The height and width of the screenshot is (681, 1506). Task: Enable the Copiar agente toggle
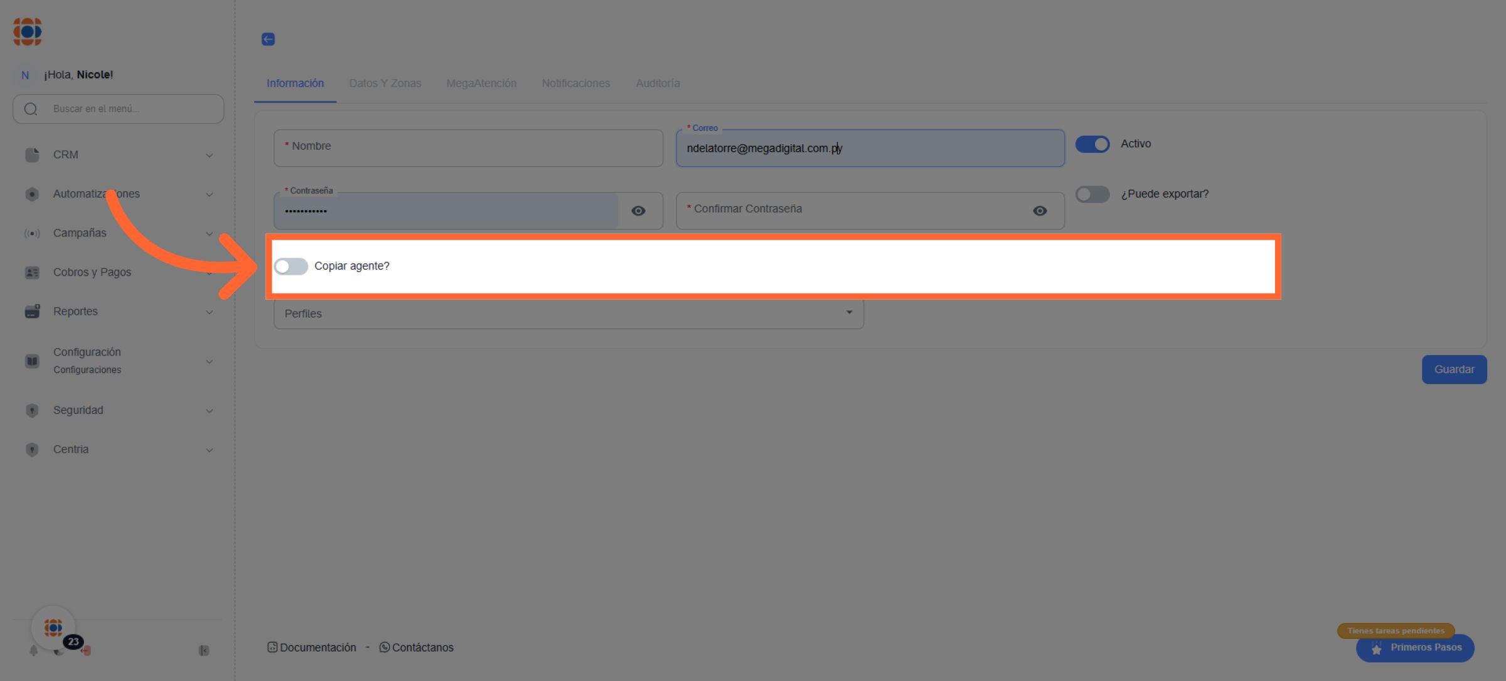click(x=291, y=267)
